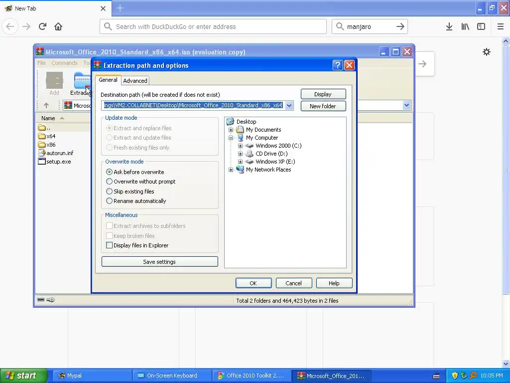
Task: Select Skip existing files option
Action: [130, 191]
